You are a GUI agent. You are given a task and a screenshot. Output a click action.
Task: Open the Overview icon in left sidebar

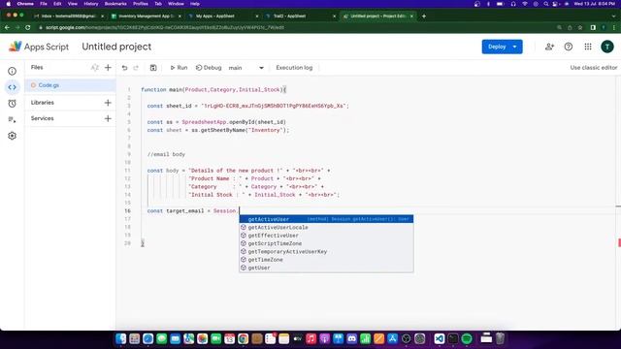tap(13, 71)
